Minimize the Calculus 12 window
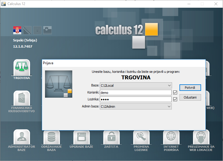The image size is (223, 161). 189,4
